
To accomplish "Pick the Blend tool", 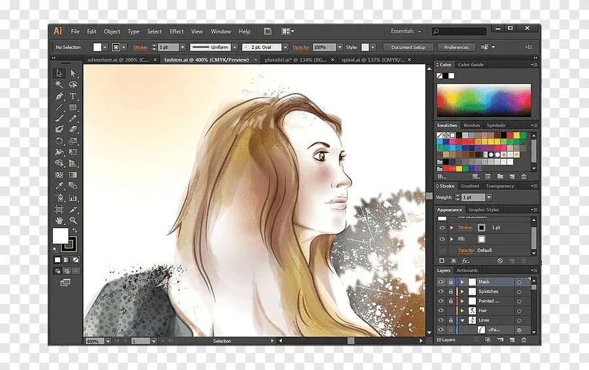I will click(x=73, y=186).
